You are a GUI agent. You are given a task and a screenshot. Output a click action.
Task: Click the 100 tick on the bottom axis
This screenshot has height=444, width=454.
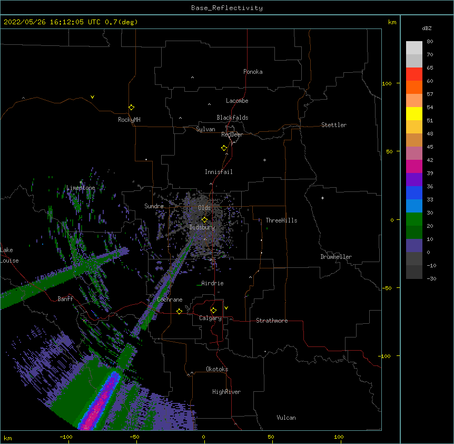(339, 437)
